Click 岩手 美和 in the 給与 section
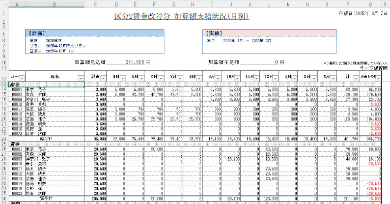Image resolution: width=390 pixels, height=204 pixels. [36, 104]
